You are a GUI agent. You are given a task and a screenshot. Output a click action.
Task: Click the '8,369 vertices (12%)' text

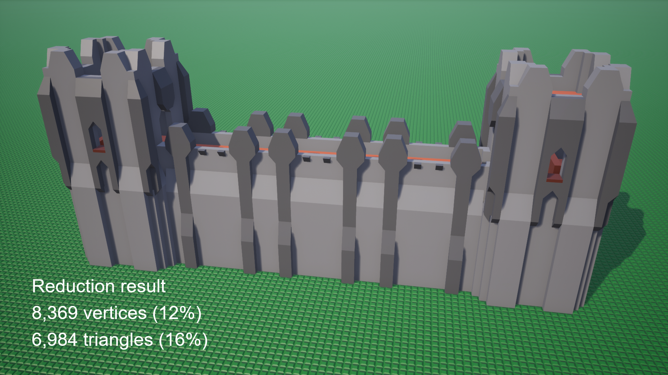117,314
